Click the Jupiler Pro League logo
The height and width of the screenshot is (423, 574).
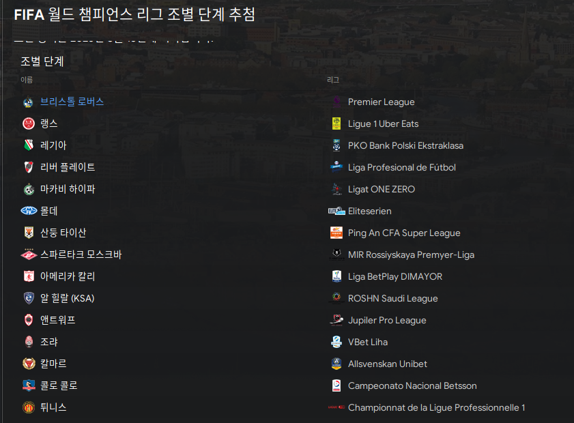tap(336, 320)
